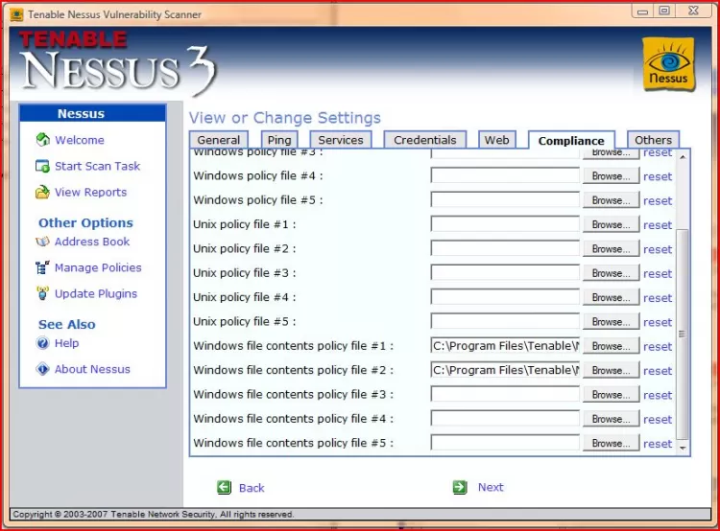Browse for Windows file contents policy #1
This screenshot has width=720, height=531.
coord(611,346)
